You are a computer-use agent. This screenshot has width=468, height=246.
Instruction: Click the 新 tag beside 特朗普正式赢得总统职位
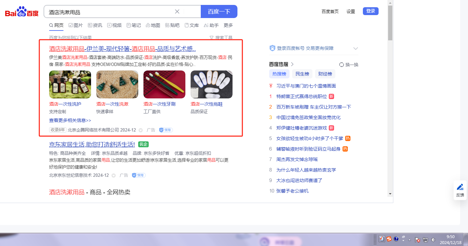[x=331, y=96]
